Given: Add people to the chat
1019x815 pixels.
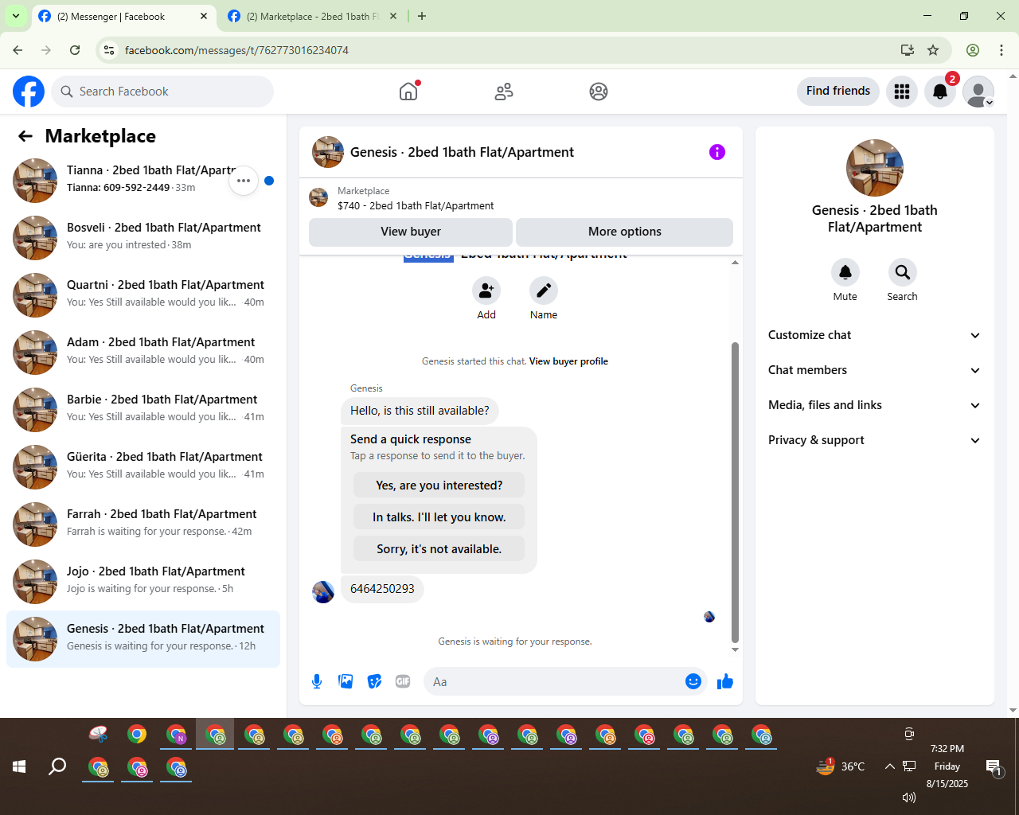Looking at the screenshot, I should coord(486,291).
